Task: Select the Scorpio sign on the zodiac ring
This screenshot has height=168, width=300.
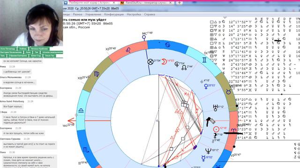Action: (86, 150)
